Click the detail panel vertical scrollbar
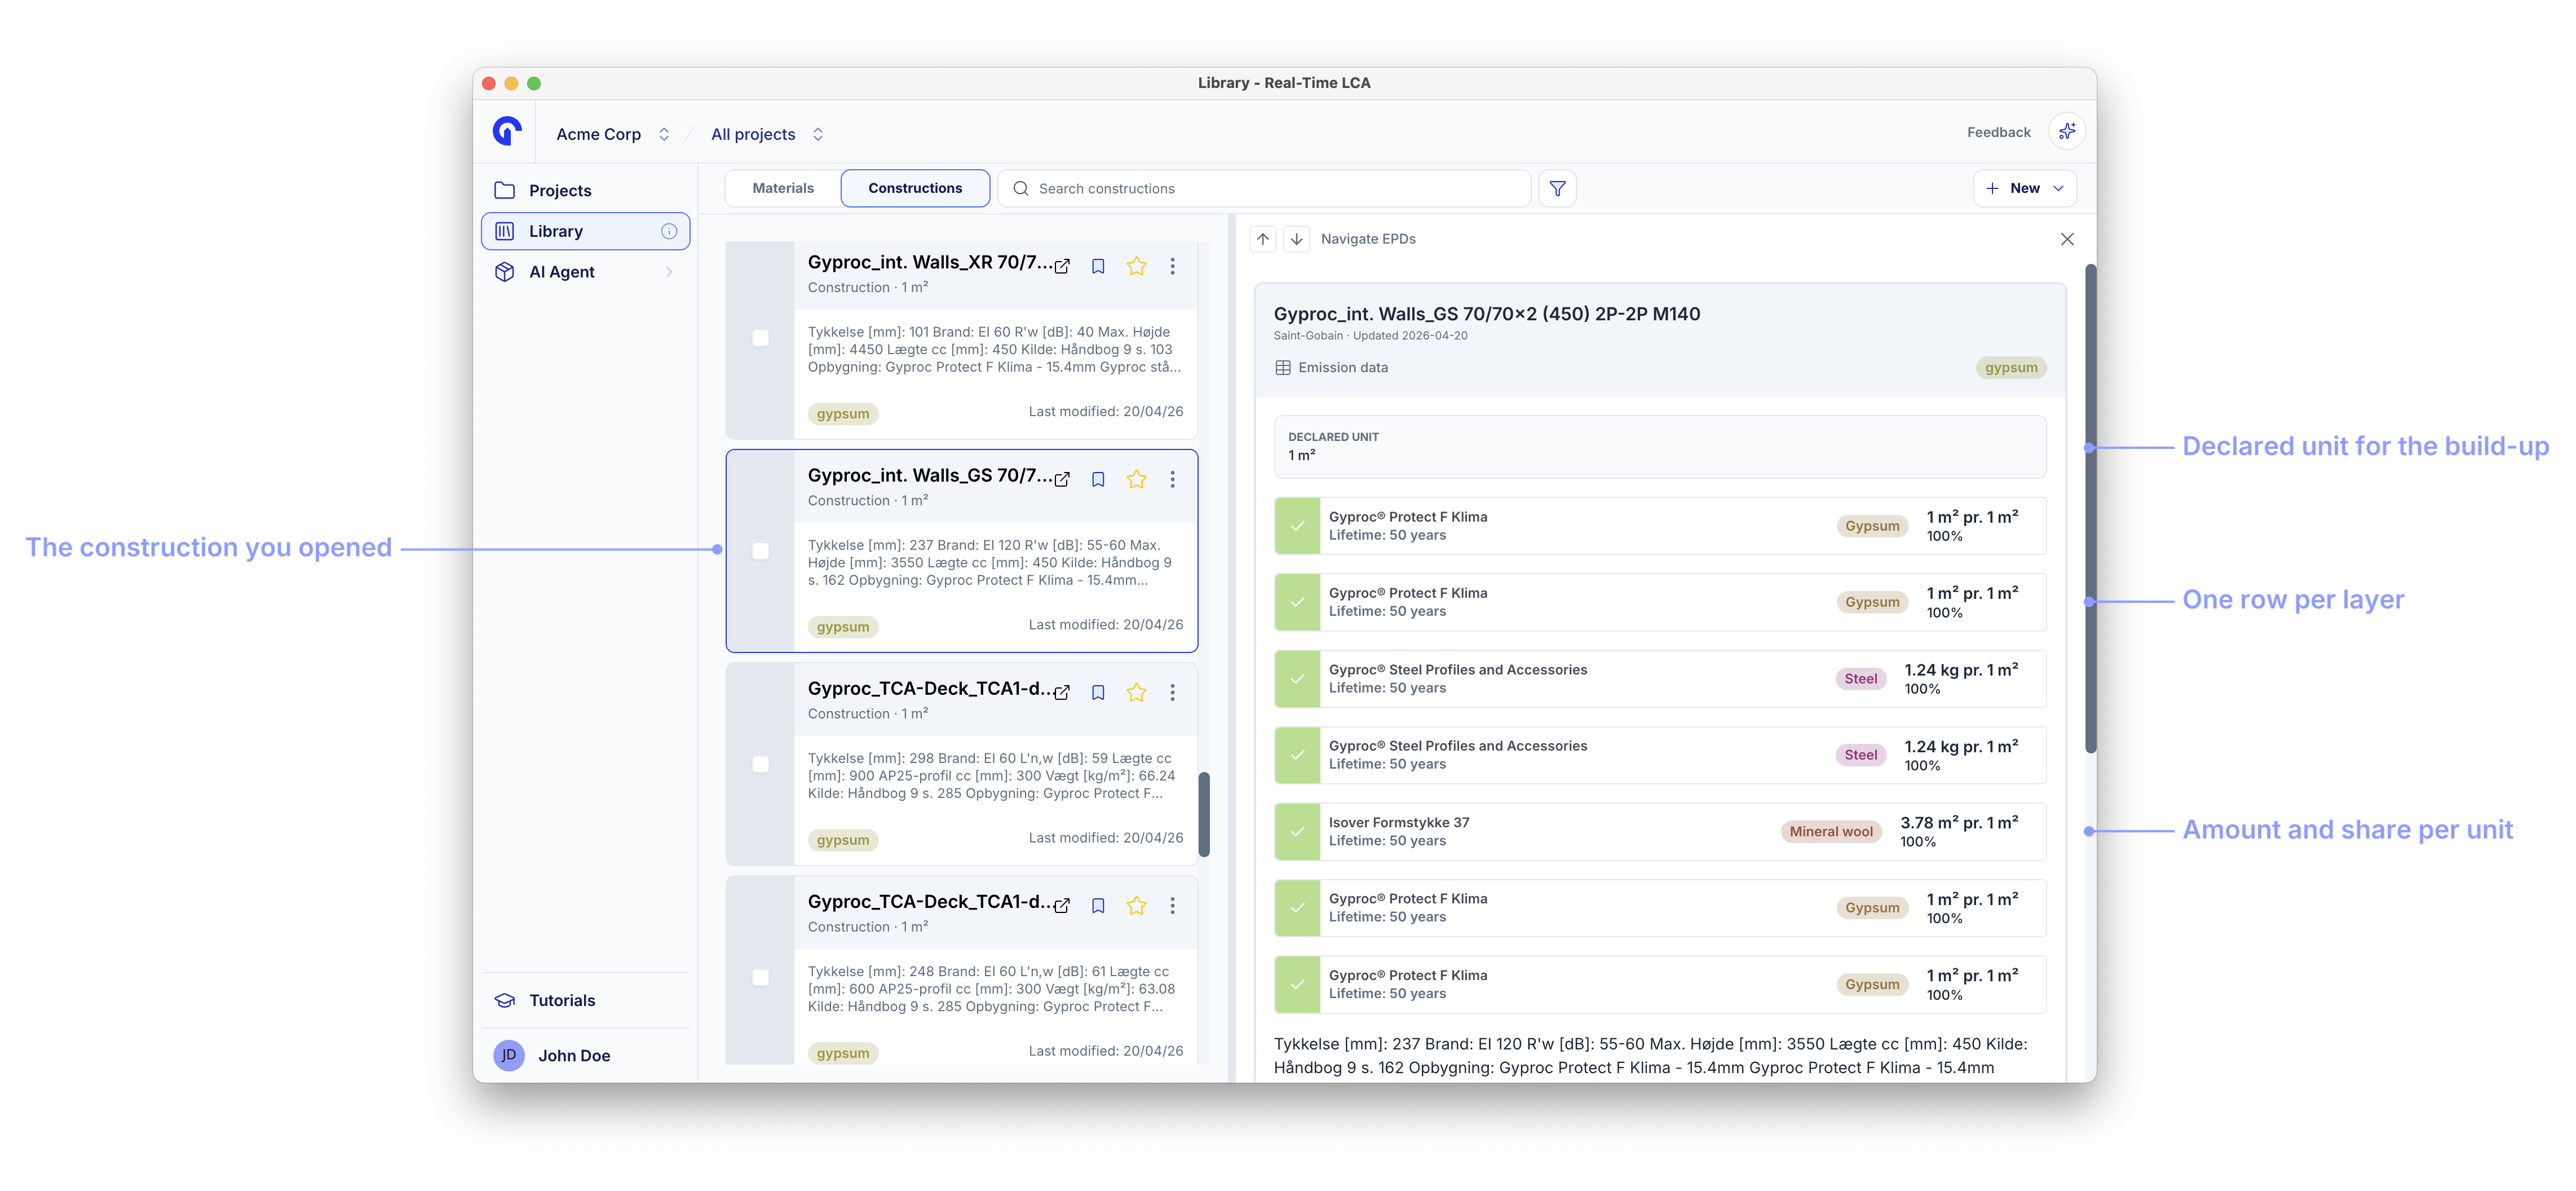 coord(2090,508)
